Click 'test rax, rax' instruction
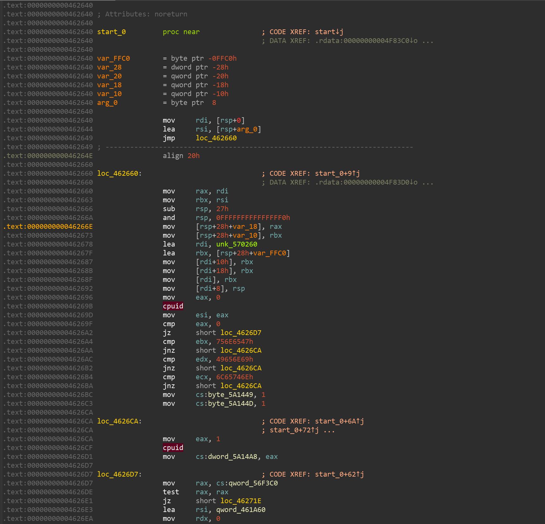This screenshot has height=524, width=545. coord(196,492)
